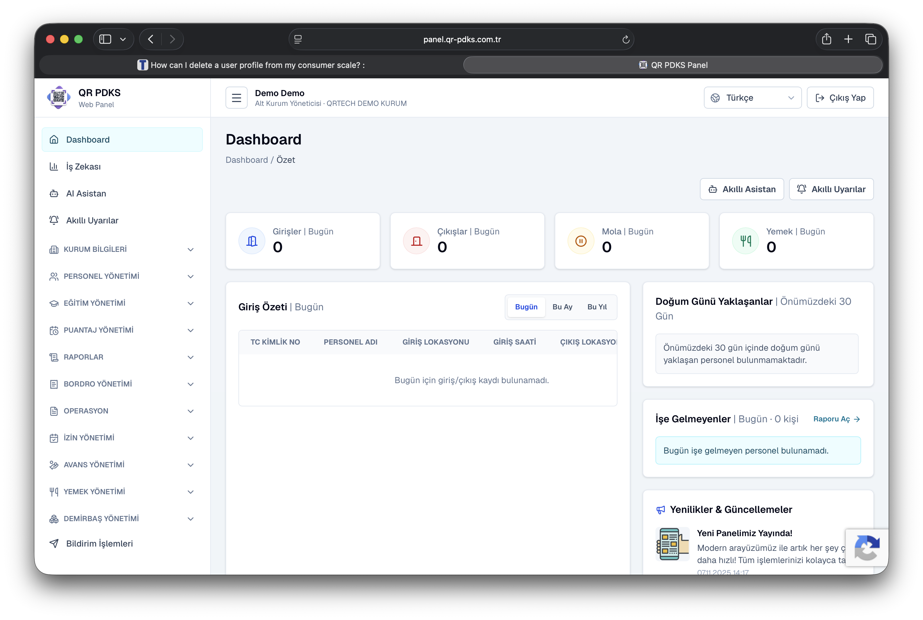Expand the PERSONEL YÖNETİMİ chevron

[191, 276]
